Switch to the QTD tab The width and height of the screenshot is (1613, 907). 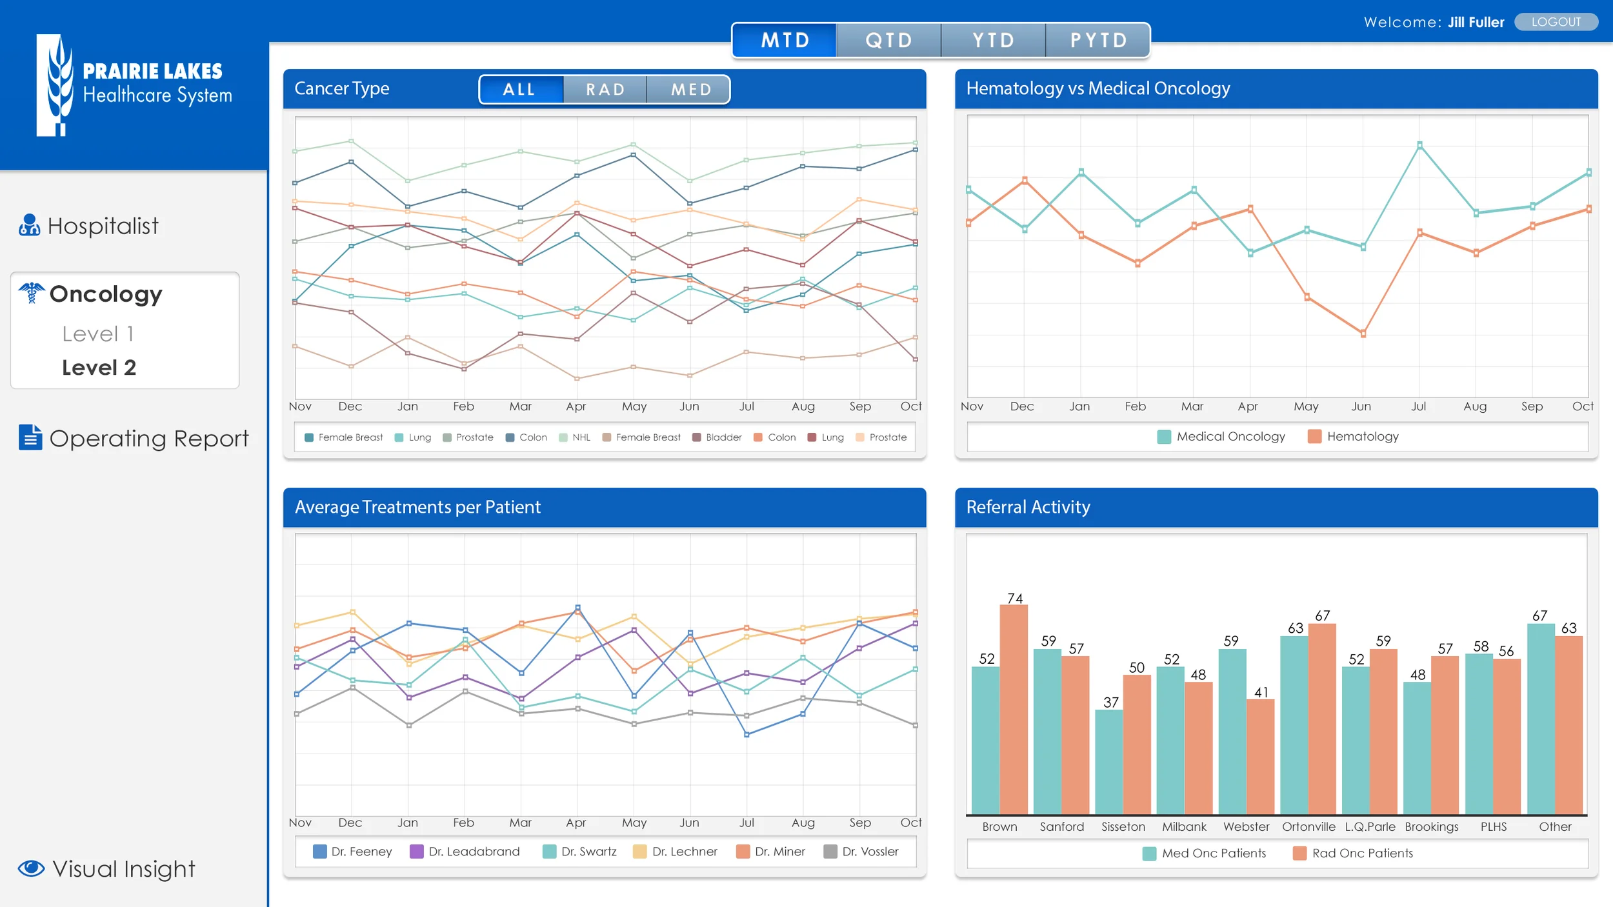point(888,39)
